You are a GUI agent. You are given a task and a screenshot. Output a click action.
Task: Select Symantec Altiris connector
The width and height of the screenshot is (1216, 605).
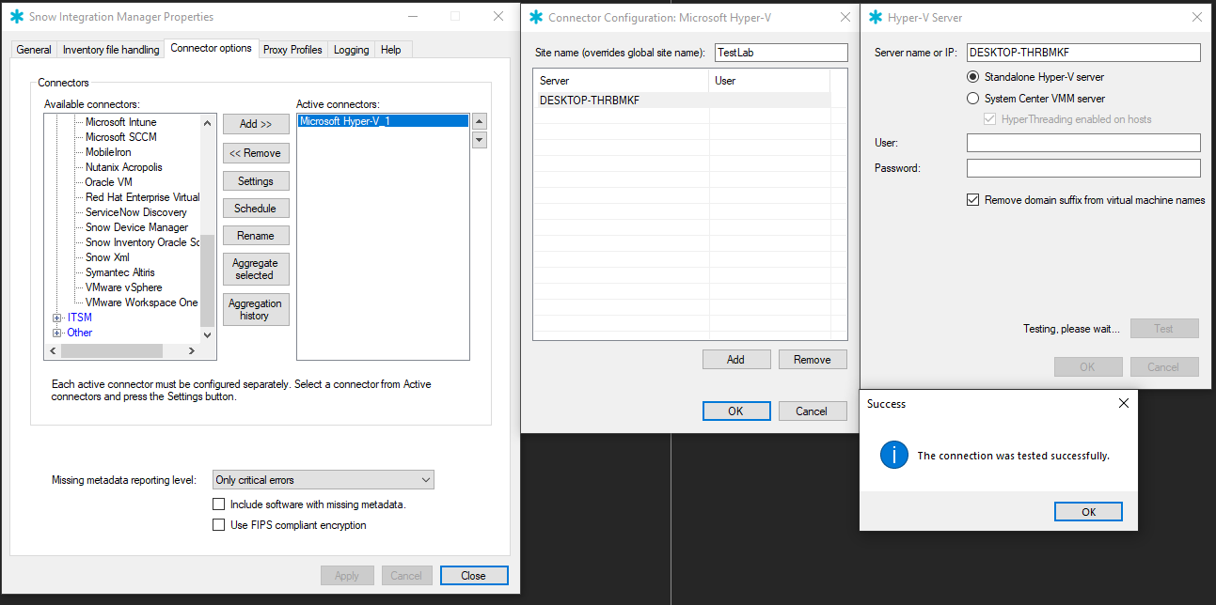pyautogui.click(x=120, y=272)
